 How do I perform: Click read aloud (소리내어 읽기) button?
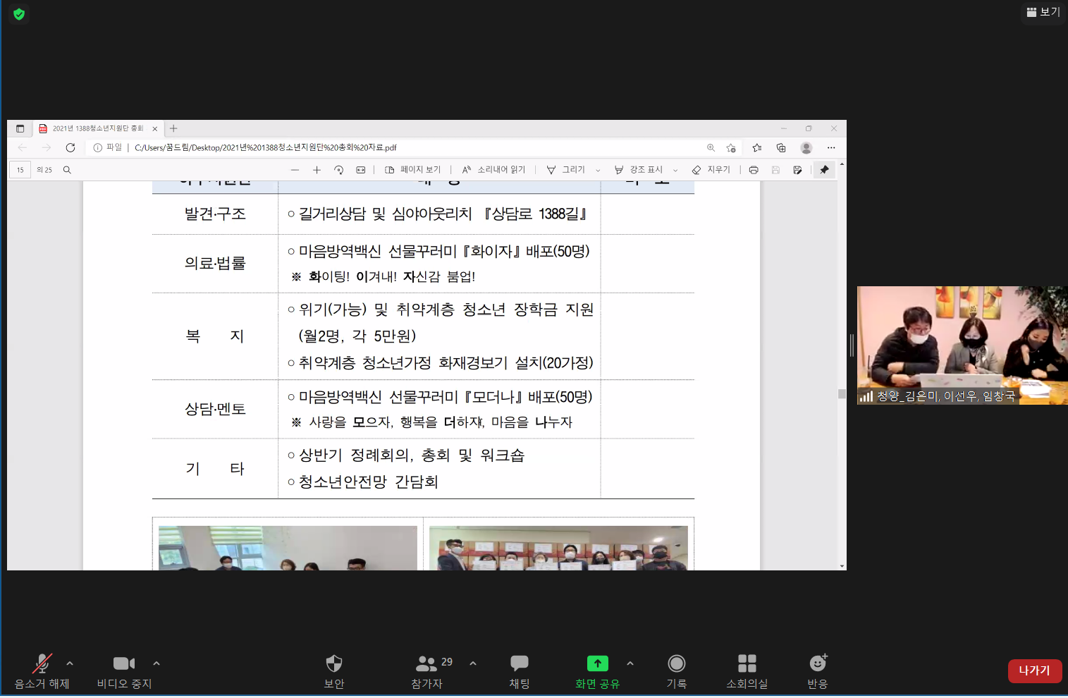[x=493, y=170]
